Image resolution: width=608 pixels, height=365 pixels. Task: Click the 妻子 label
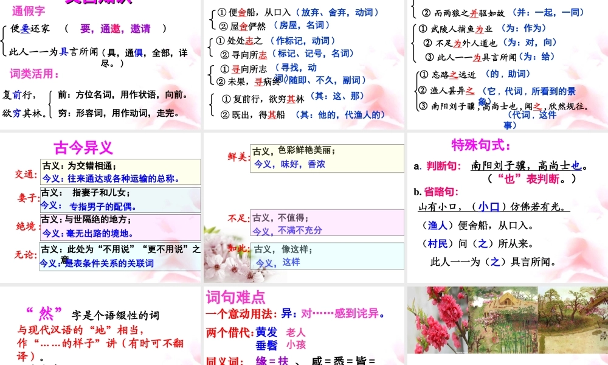pos(29,198)
